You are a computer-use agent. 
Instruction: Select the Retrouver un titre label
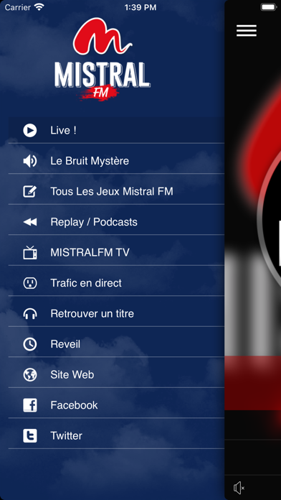coord(92,314)
